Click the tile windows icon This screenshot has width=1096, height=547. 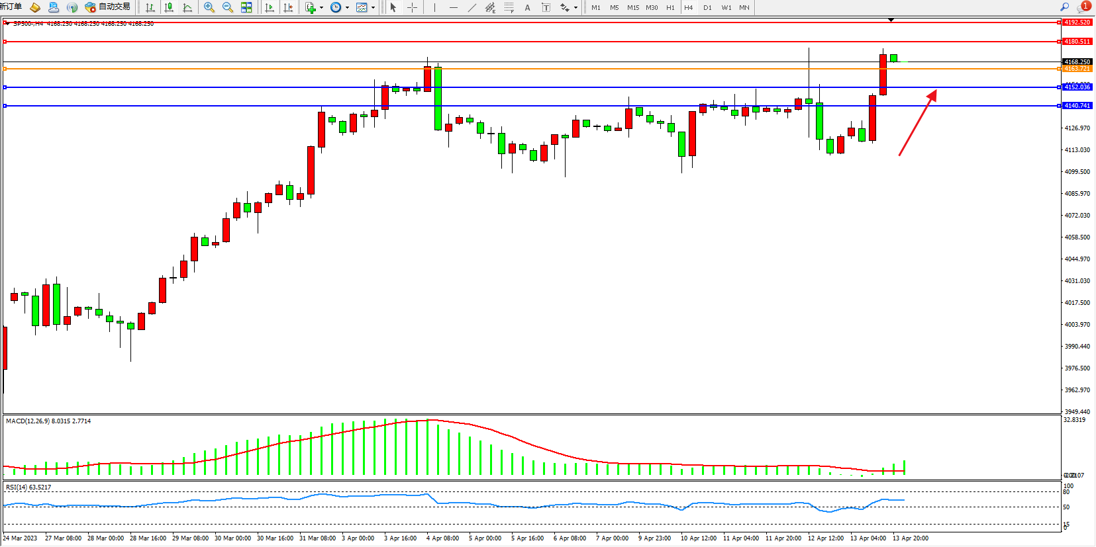tap(246, 7)
